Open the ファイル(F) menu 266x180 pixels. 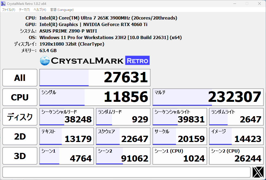coord(8,10)
